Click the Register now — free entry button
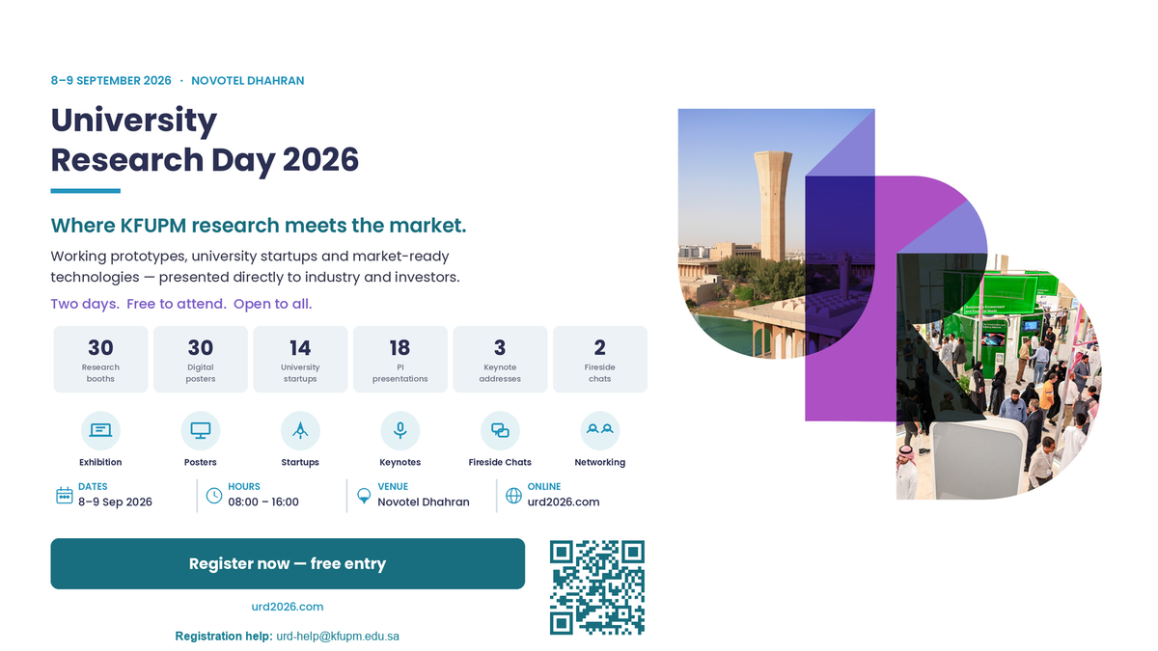The width and height of the screenshot is (1158, 651). 288,563
